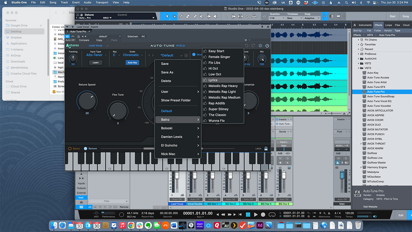Expand the FX Chains folder in browser
The height and width of the screenshot is (232, 412).
(x=358, y=40)
